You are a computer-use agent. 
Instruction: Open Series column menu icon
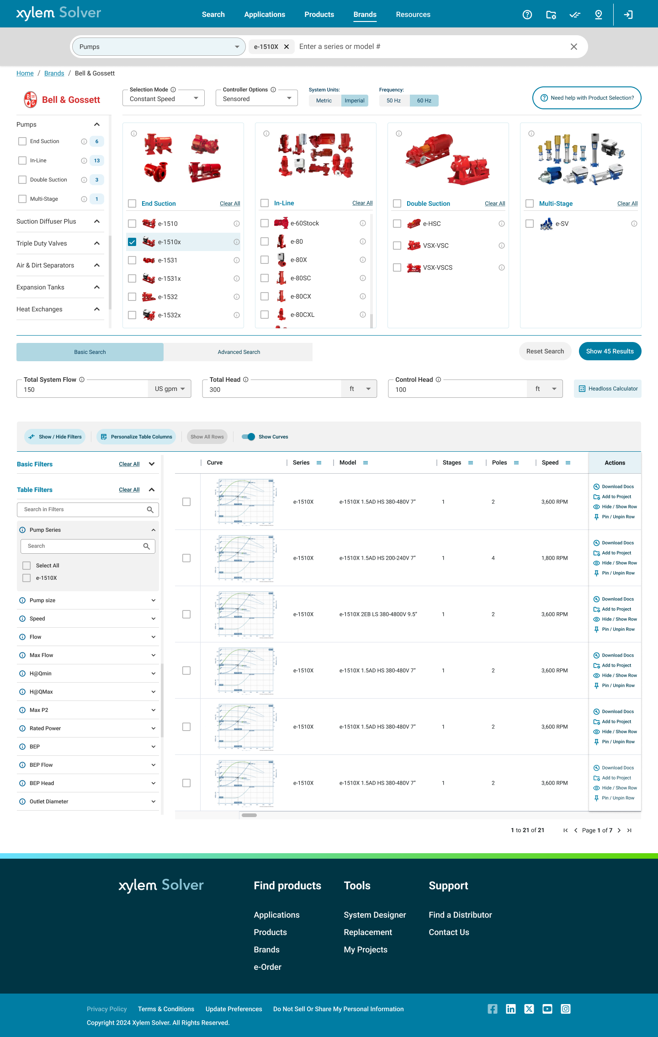pyautogui.click(x=319, y=463)
